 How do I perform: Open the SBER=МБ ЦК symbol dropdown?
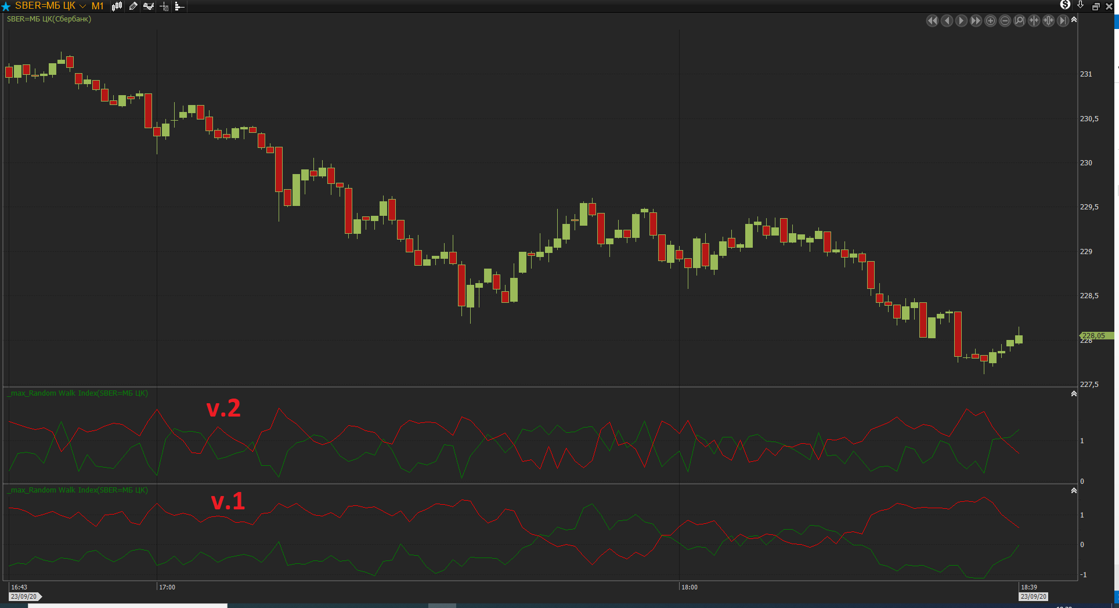click(82, 6)
